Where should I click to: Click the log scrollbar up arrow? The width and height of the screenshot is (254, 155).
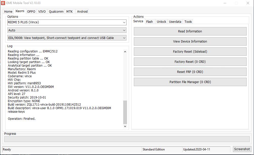[125, 52]
